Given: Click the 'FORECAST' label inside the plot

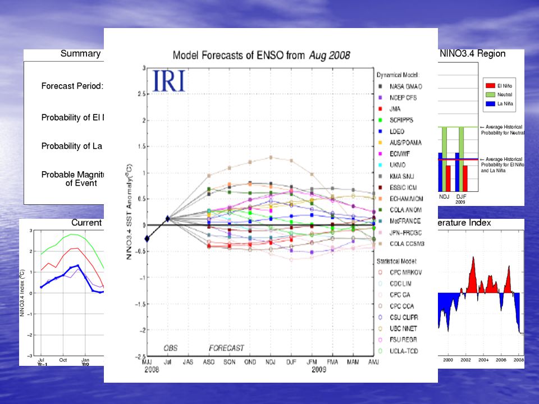Looking at the screenshot, I should point(226,348).
